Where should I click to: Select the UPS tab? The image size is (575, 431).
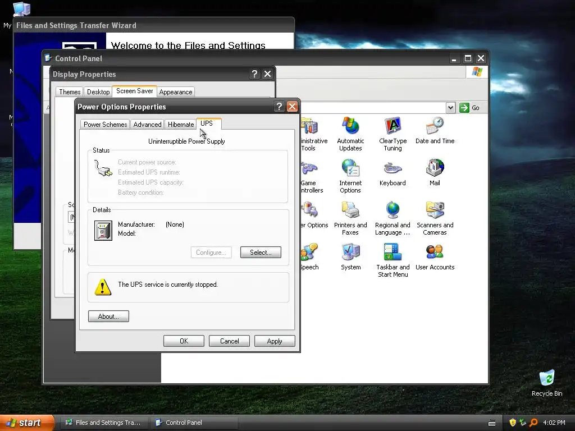208,123
